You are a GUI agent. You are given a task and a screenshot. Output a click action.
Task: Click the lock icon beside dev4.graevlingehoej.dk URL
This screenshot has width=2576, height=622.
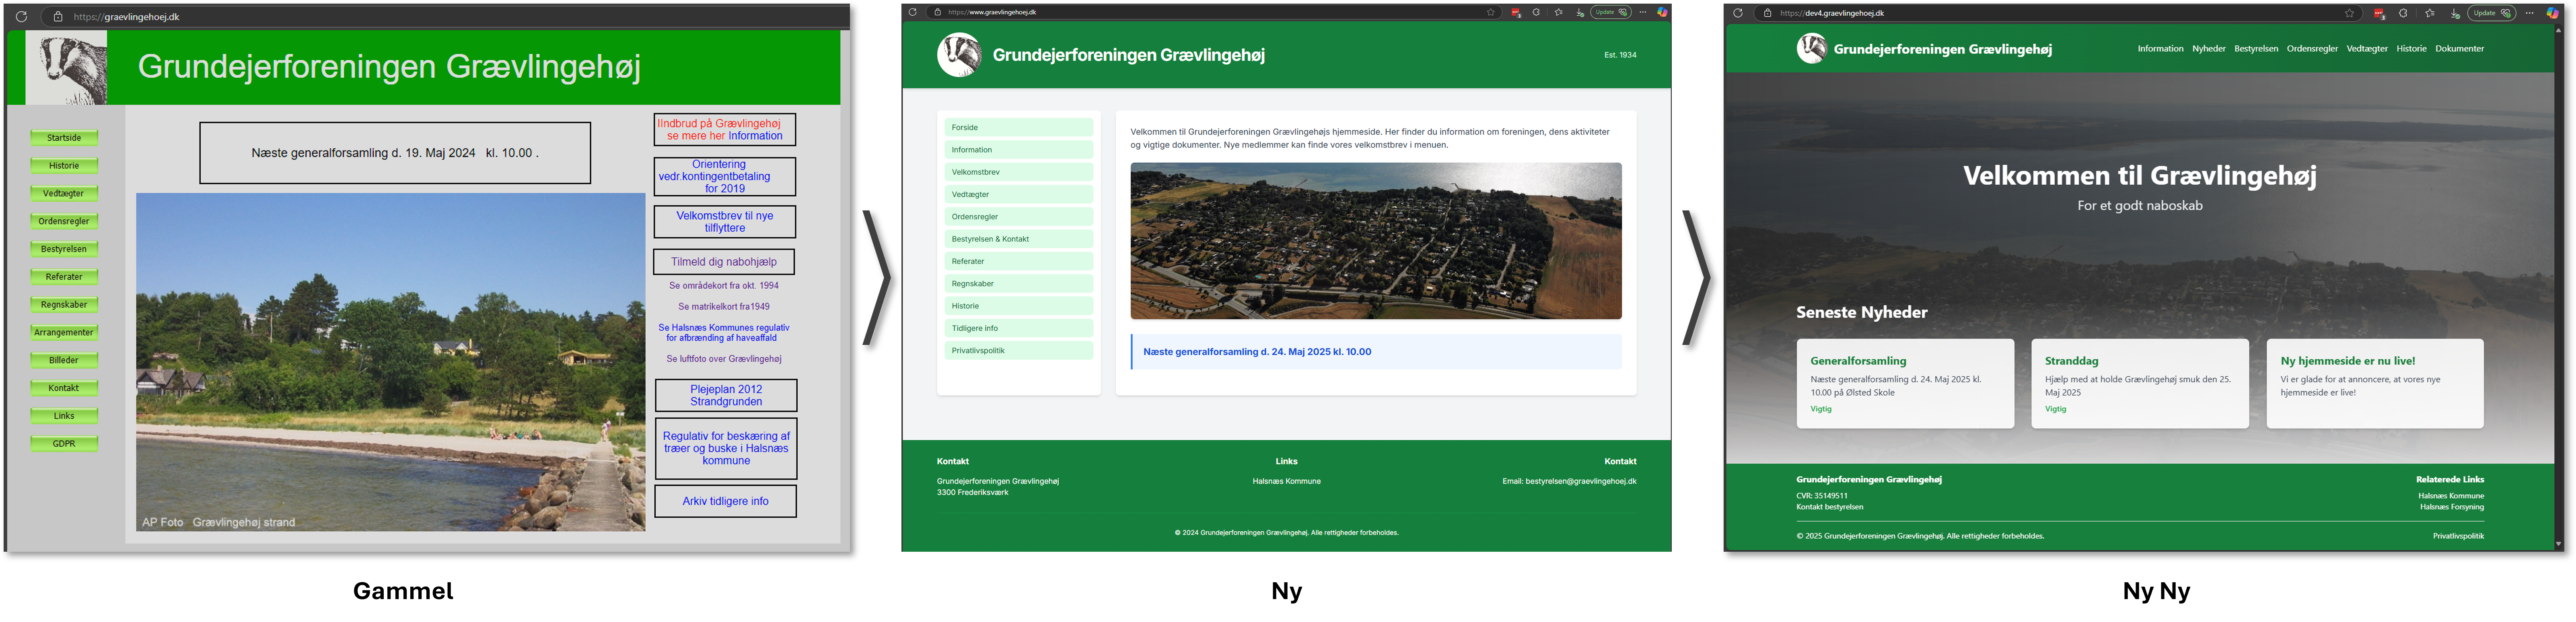pyautogui.click(x=1767, y=13)
